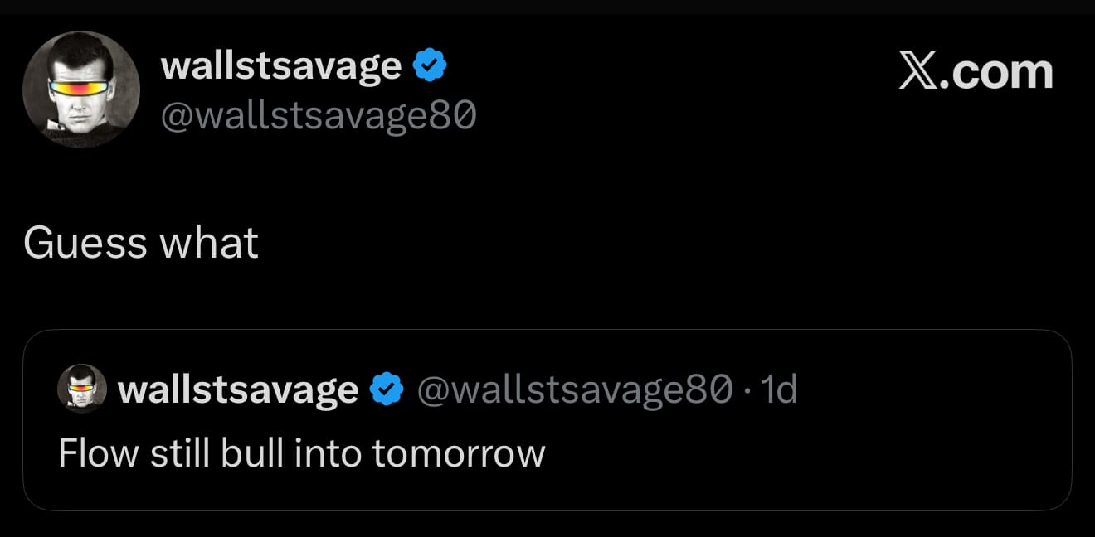Click the quoted post's blue verified badge
This screenshot has height=537, width=1095.
(x=386, y=389)
